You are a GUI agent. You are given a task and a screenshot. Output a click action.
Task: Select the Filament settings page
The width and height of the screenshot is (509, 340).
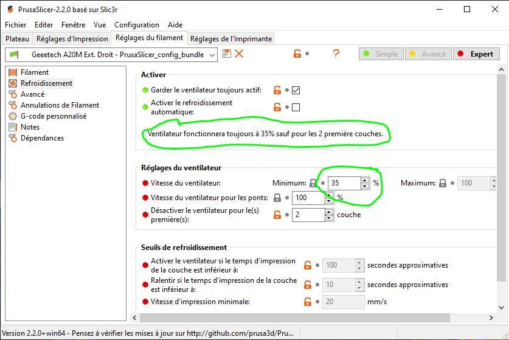click(x=35, y=72)
